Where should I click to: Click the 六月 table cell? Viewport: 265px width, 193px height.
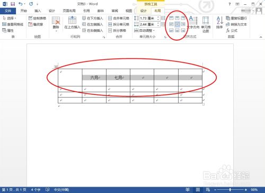point(94,77)
